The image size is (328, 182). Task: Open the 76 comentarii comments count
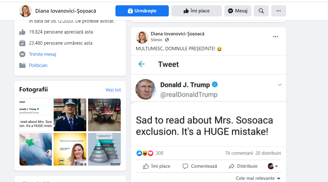click(239, 153)
